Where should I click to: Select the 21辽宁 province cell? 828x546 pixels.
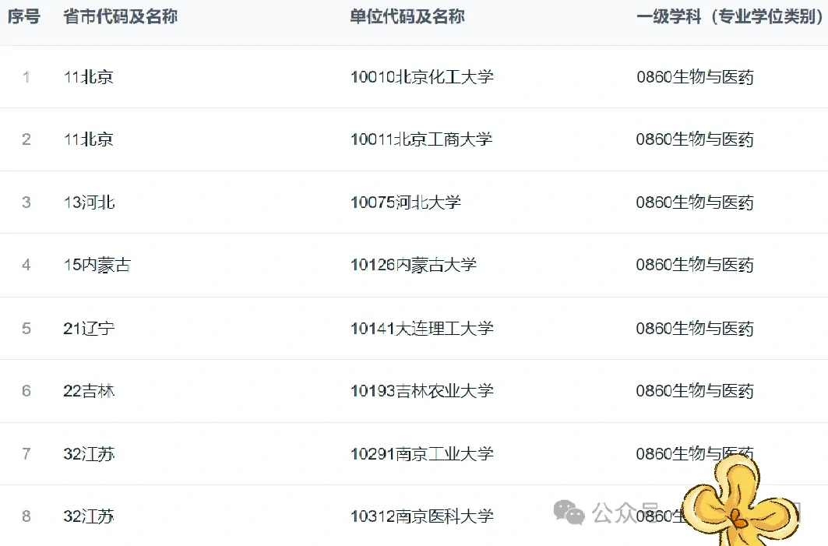pyautogui.click(x=89, y=329)
